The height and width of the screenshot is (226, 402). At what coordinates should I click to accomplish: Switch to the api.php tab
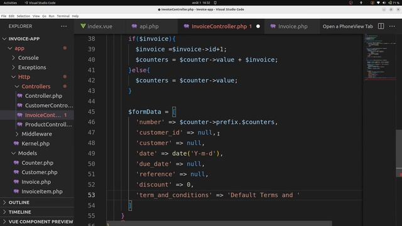(145, 26)
